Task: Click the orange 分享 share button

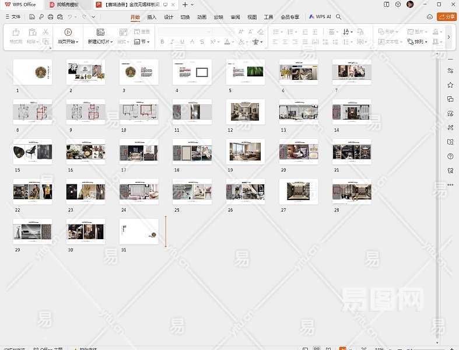Action: [x=447, y=17]
